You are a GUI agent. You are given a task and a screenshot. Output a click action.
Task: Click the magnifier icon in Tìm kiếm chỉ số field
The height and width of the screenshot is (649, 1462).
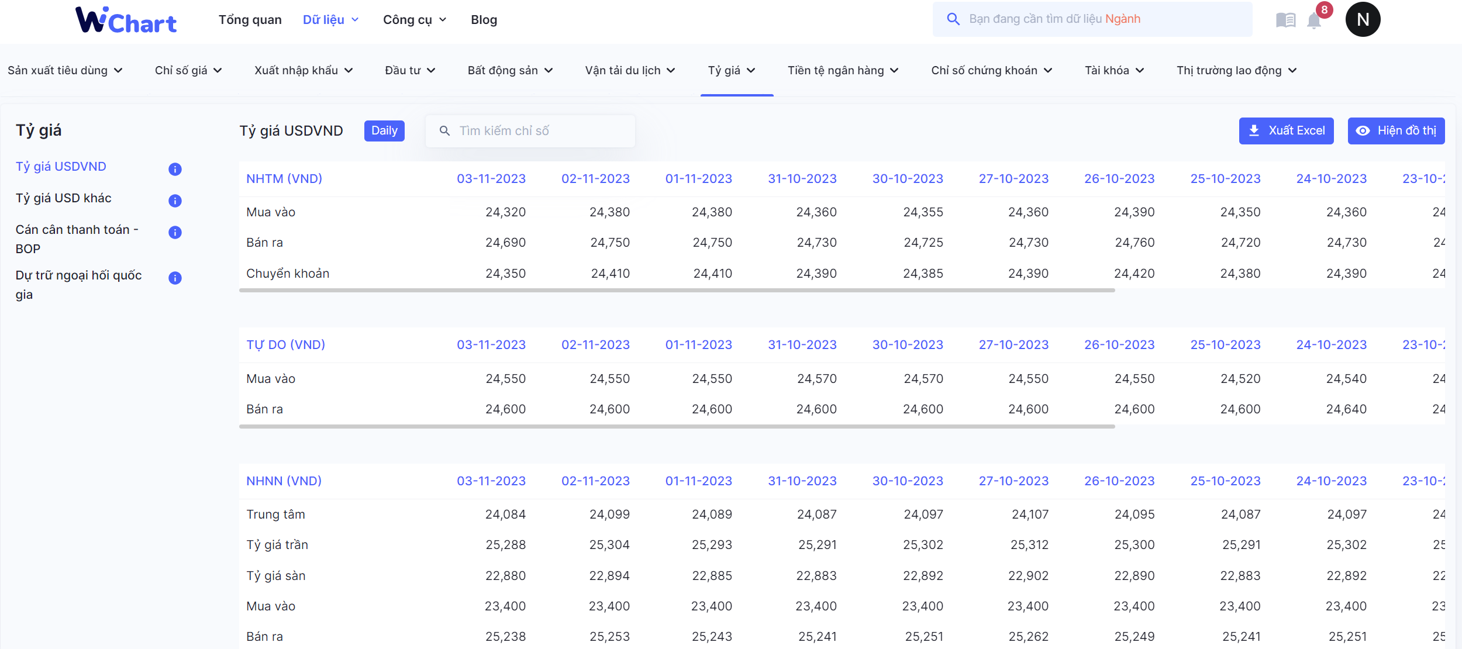pyautogui.click(x=444, y=131)
